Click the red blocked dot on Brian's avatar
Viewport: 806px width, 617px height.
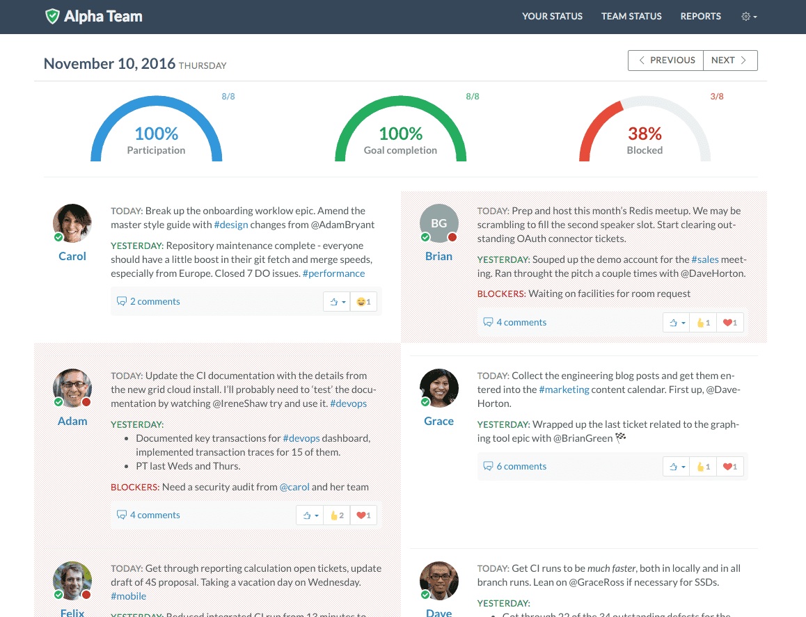click(x=454, y=237)
